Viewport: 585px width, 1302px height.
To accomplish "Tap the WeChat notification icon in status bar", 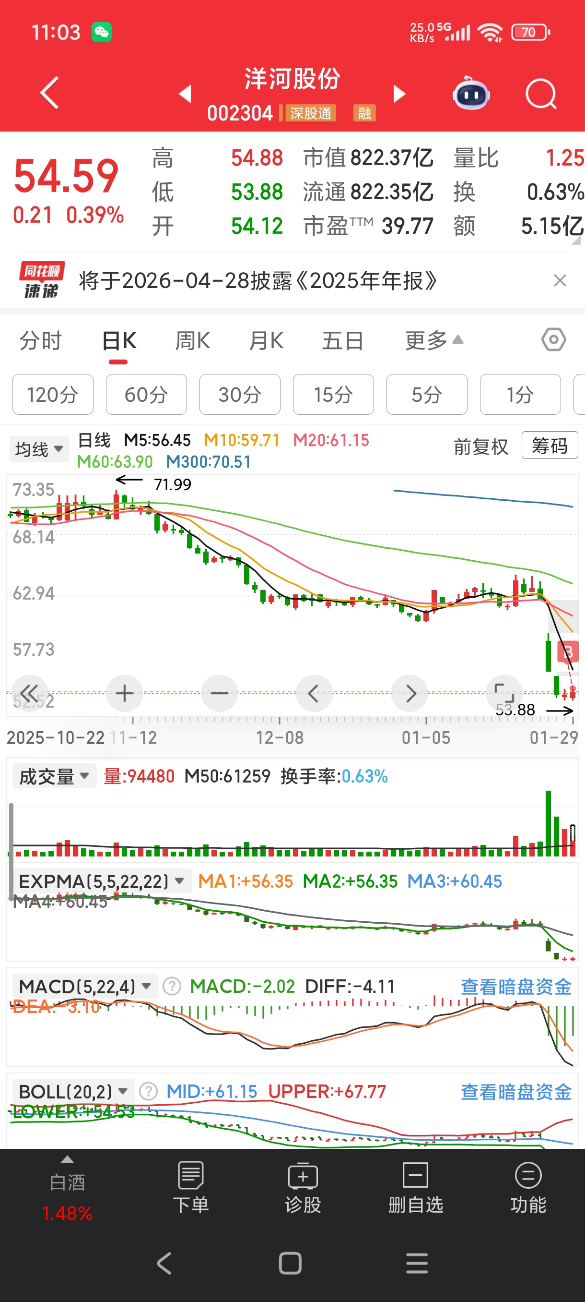I will 102,32.
